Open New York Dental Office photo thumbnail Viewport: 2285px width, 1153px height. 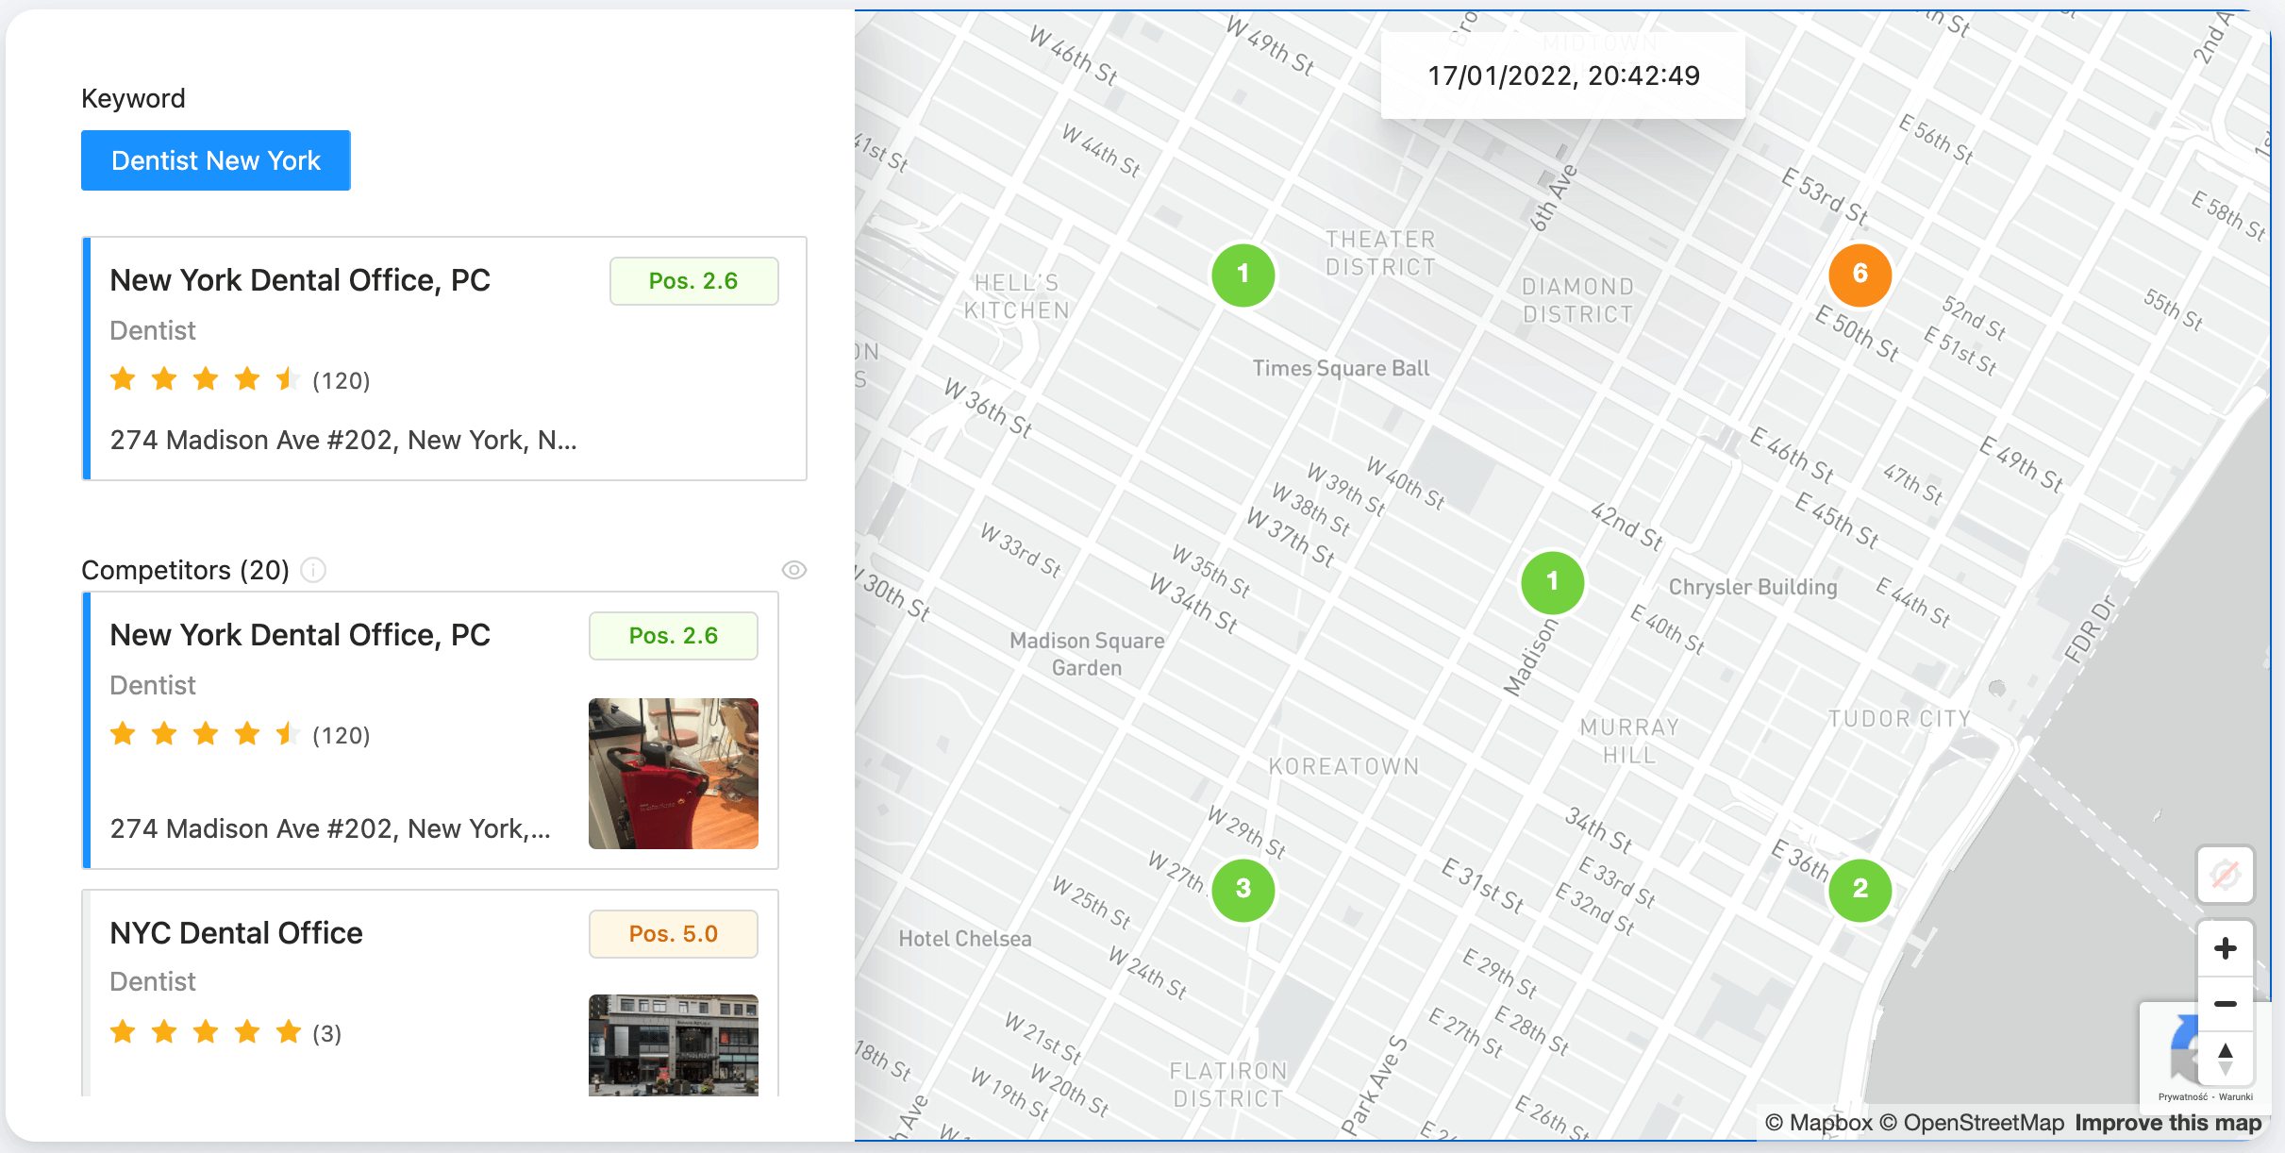click(674, 774)
